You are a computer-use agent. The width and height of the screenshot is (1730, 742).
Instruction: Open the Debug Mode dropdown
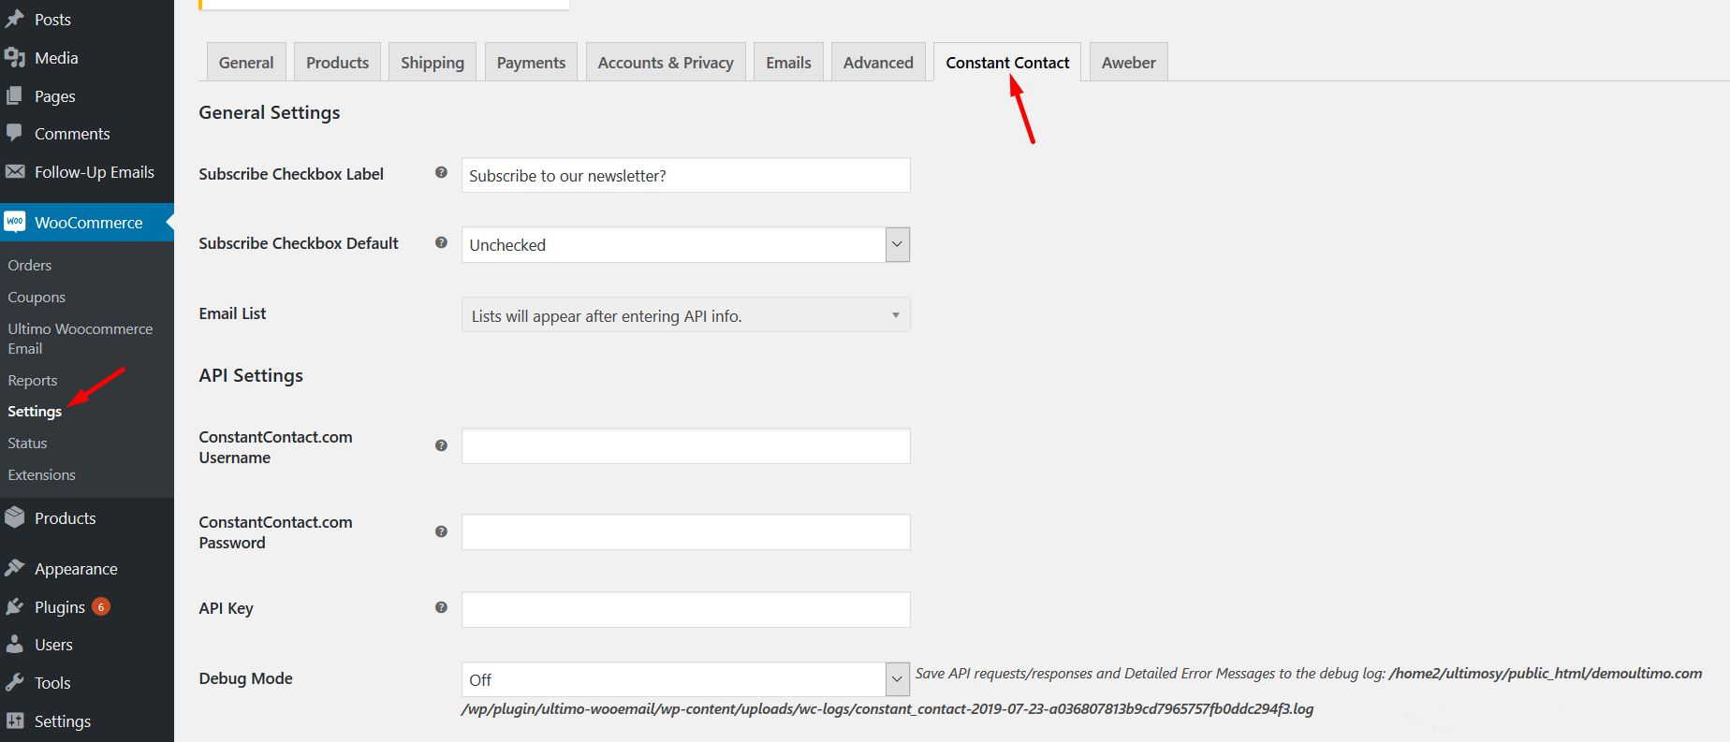pos(685,680)
